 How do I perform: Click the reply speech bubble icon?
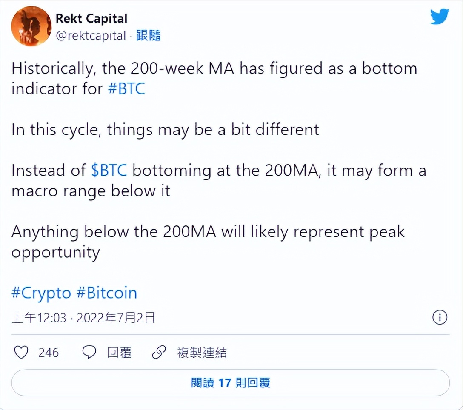[x=89, y=352]
